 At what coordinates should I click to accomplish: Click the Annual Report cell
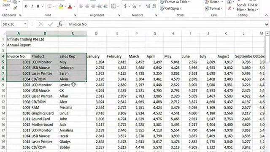[x=19, y=45]
